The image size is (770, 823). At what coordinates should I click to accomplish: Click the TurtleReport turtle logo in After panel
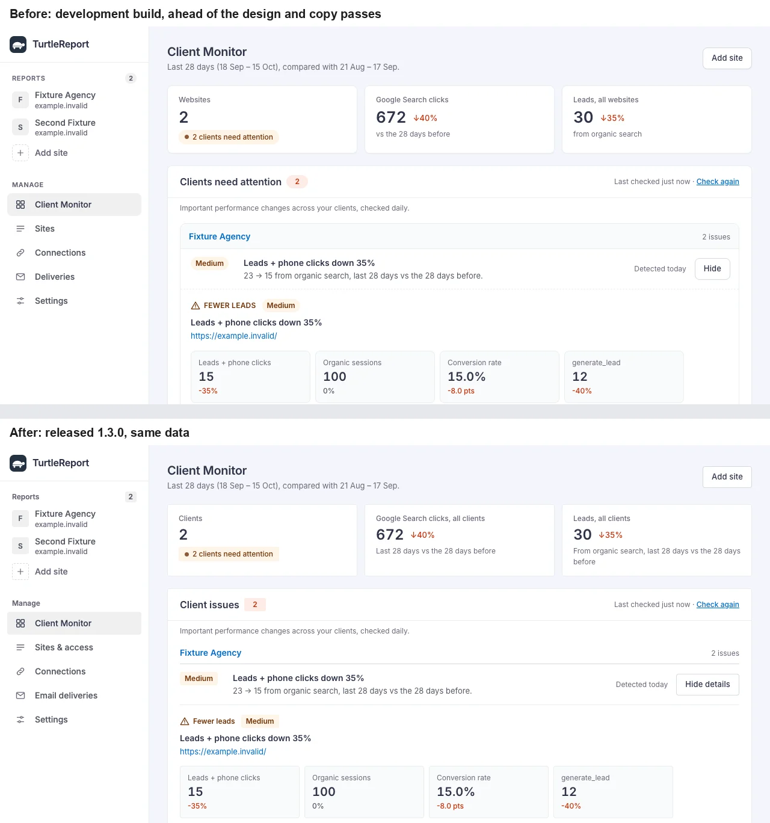click(18, 463)
